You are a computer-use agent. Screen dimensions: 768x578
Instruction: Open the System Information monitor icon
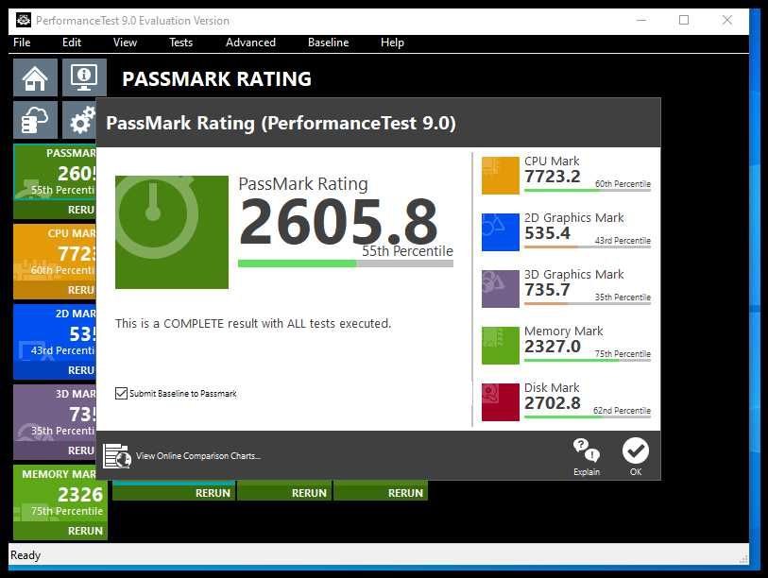coord(84,77)
